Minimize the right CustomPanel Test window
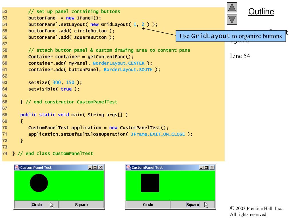293x220 pixels. pyautogui.click(x=201, y=168)
